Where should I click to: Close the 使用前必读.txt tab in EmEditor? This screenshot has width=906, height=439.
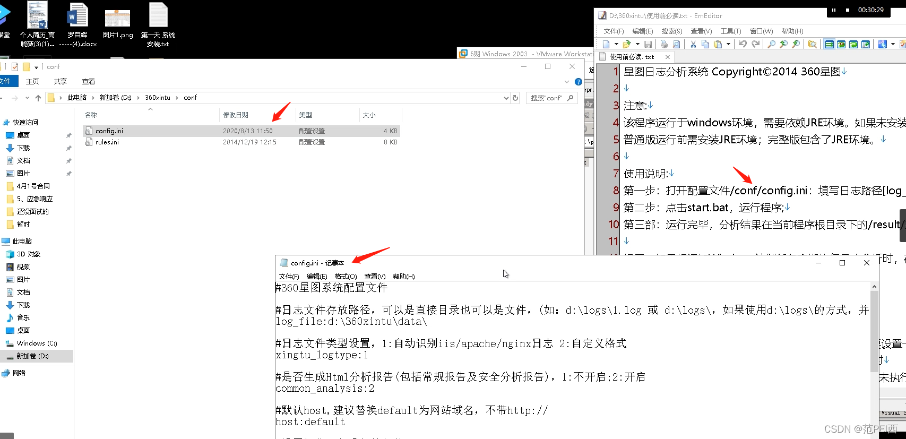[668, 57]
